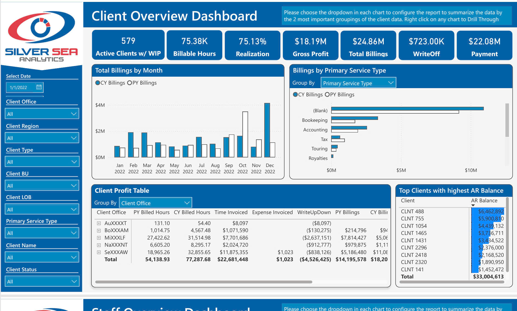This screenshot has height=311, width=517.
Task: Select CY Billings radio in monthly billings chart
Action: pos(97,83)
